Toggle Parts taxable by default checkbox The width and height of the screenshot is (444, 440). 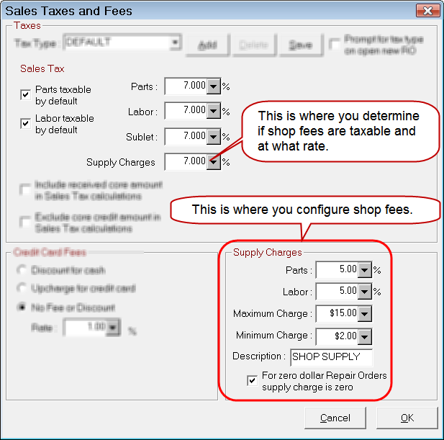tap(25, 94)
